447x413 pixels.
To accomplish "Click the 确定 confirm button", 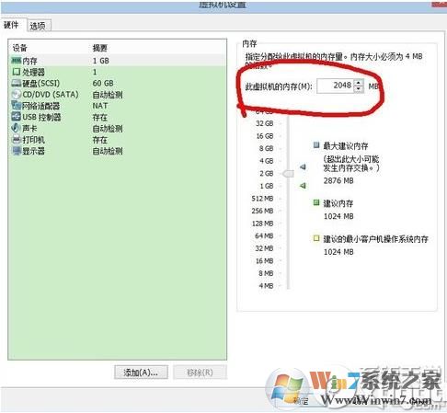I will pos(301,400).
